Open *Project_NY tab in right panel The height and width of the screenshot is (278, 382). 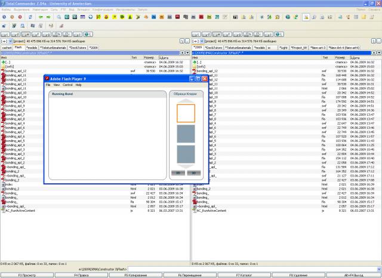point(299,48)
